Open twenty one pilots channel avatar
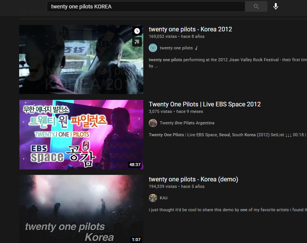 [153, 48]
